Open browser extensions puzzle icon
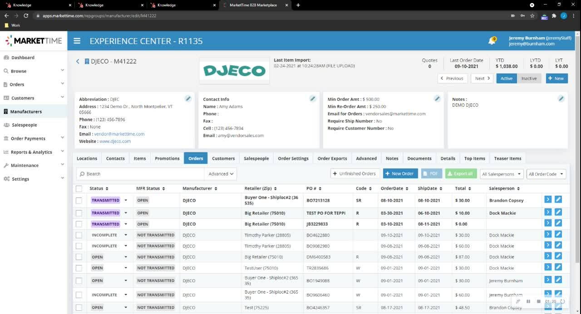581x314 pixels. tap(554, 15)
